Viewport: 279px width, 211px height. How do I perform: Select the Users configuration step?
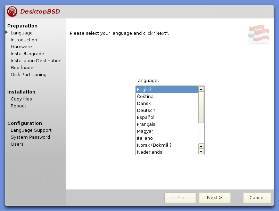[x=17, y=144]
